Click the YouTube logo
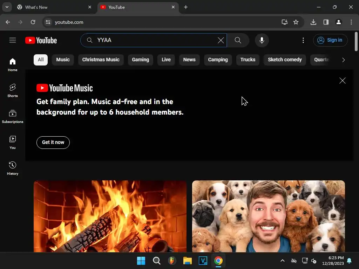359x269 pixels. 41,40
